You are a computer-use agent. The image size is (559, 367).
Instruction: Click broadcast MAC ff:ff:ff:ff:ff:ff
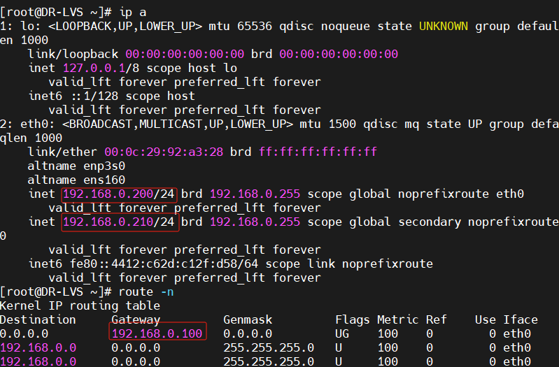[x=318, y=152]
